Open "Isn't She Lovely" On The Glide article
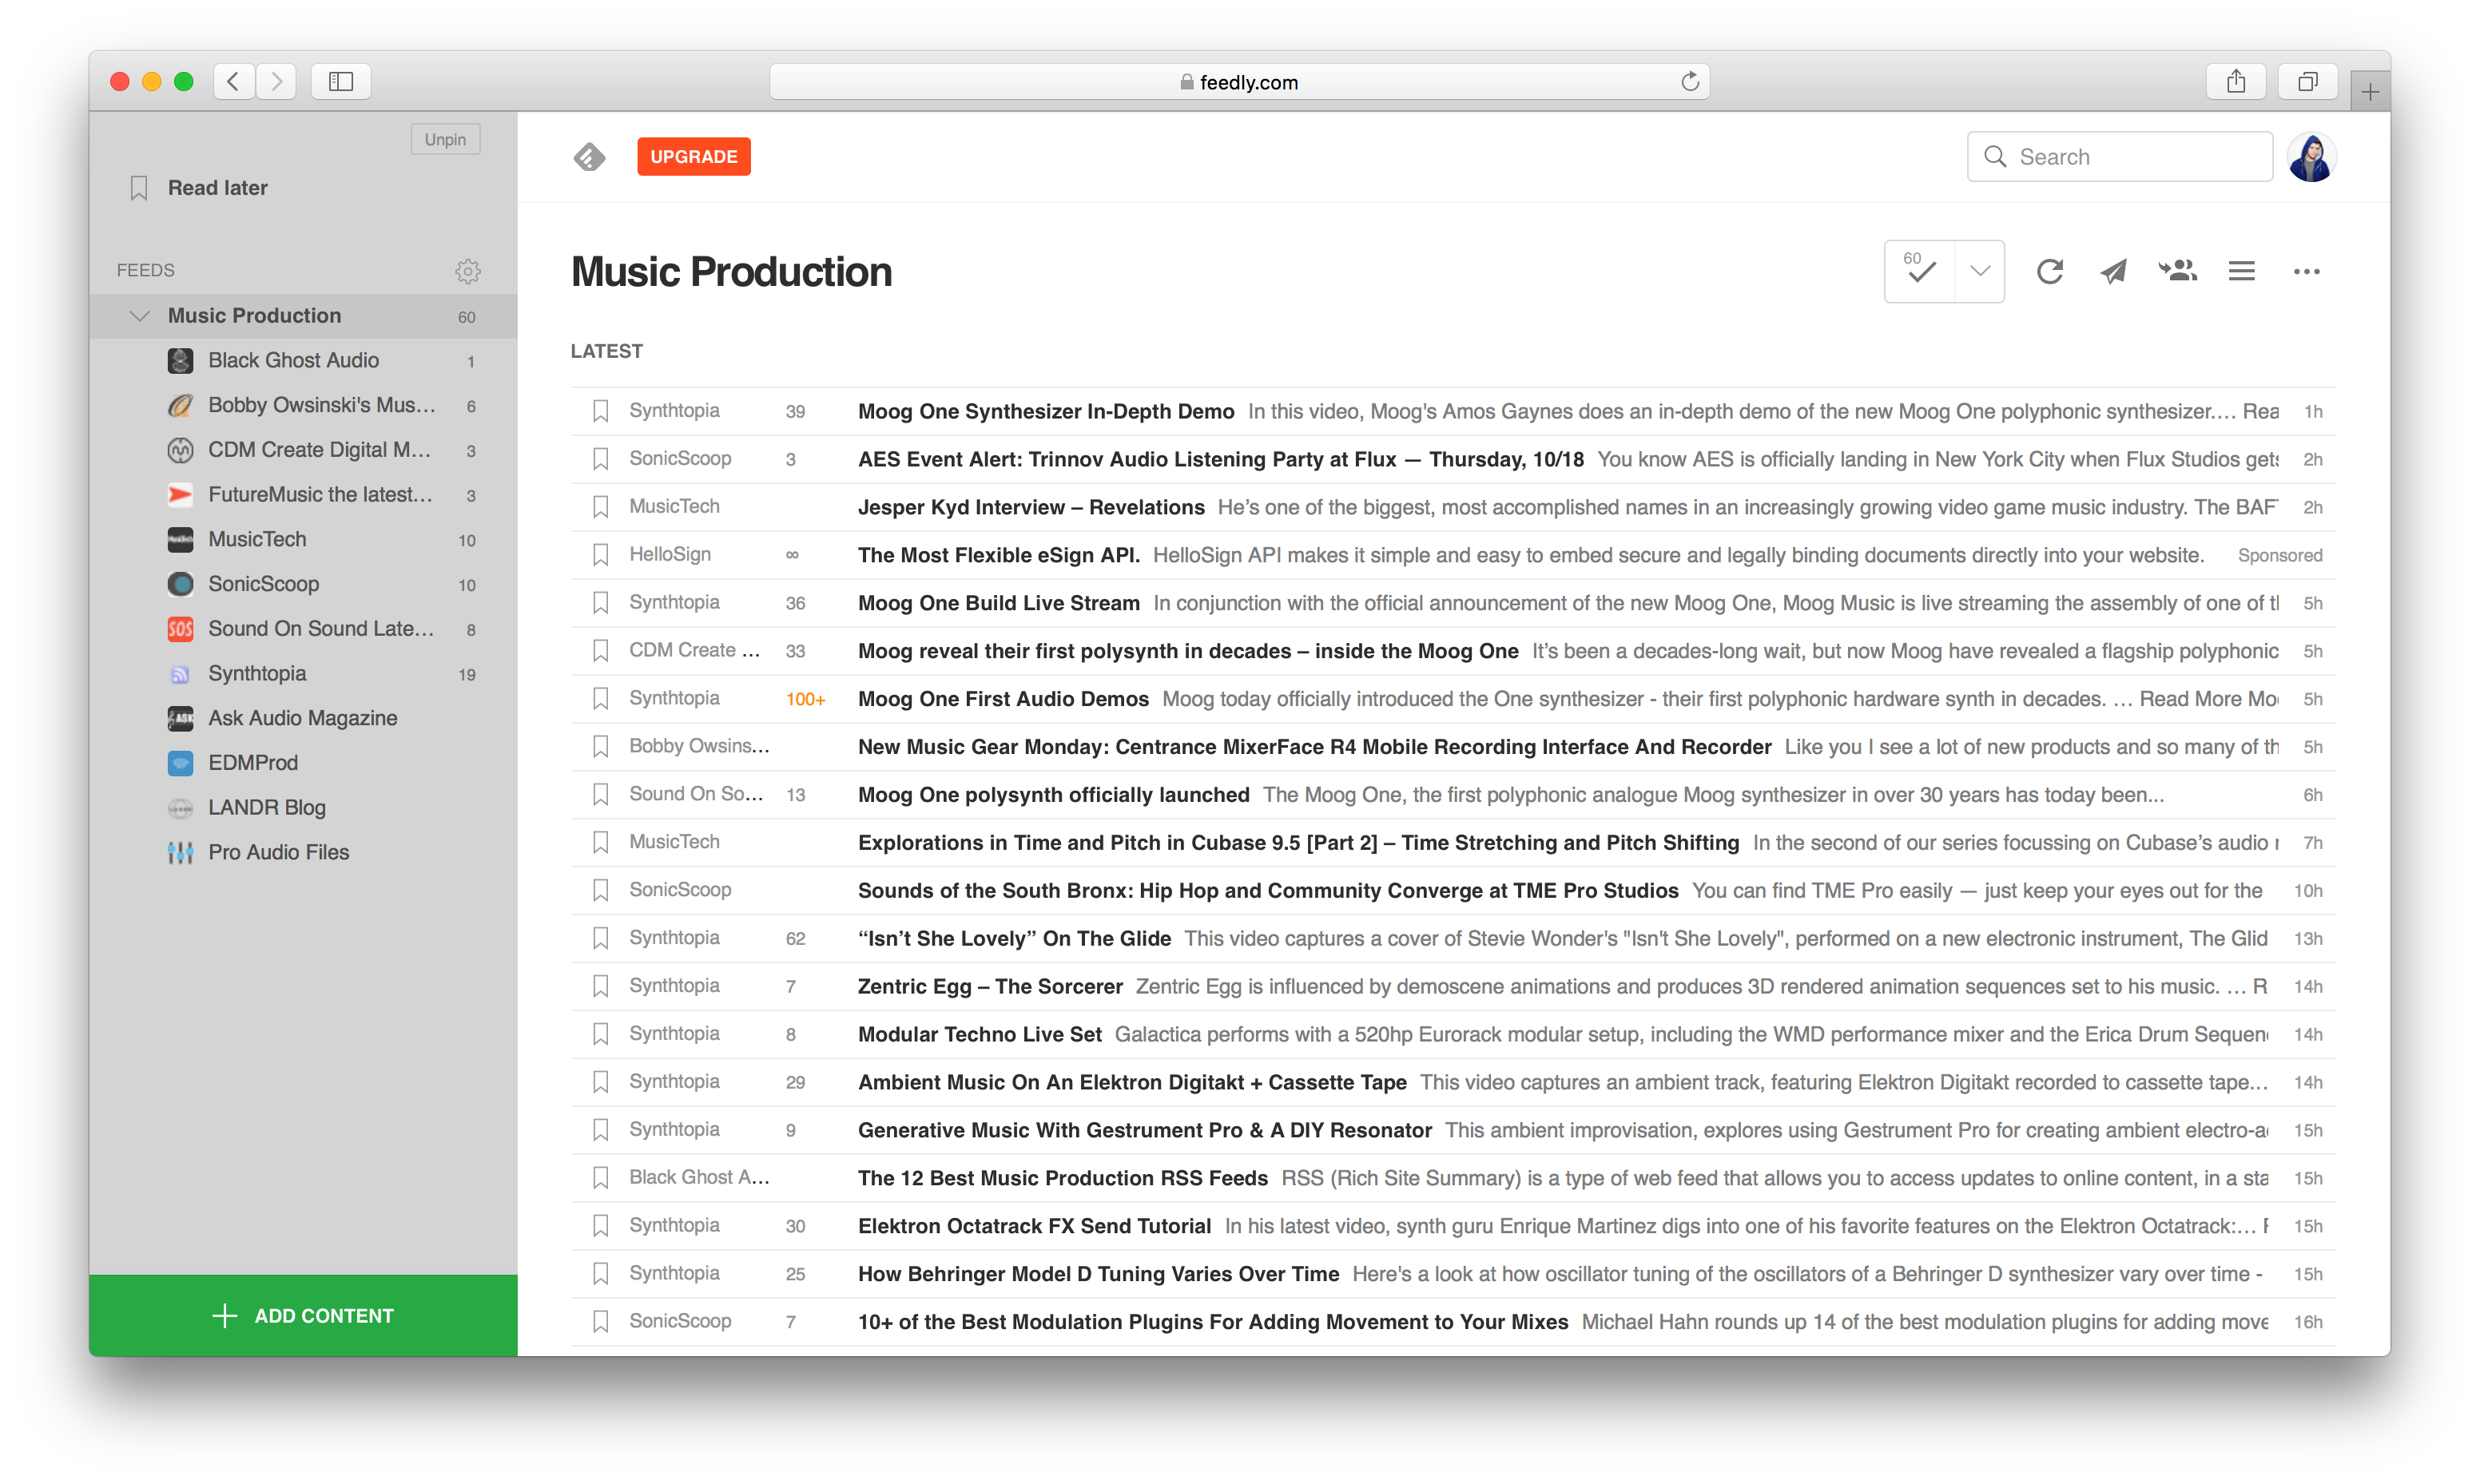2480x1484 pixels. point(1014,939)
